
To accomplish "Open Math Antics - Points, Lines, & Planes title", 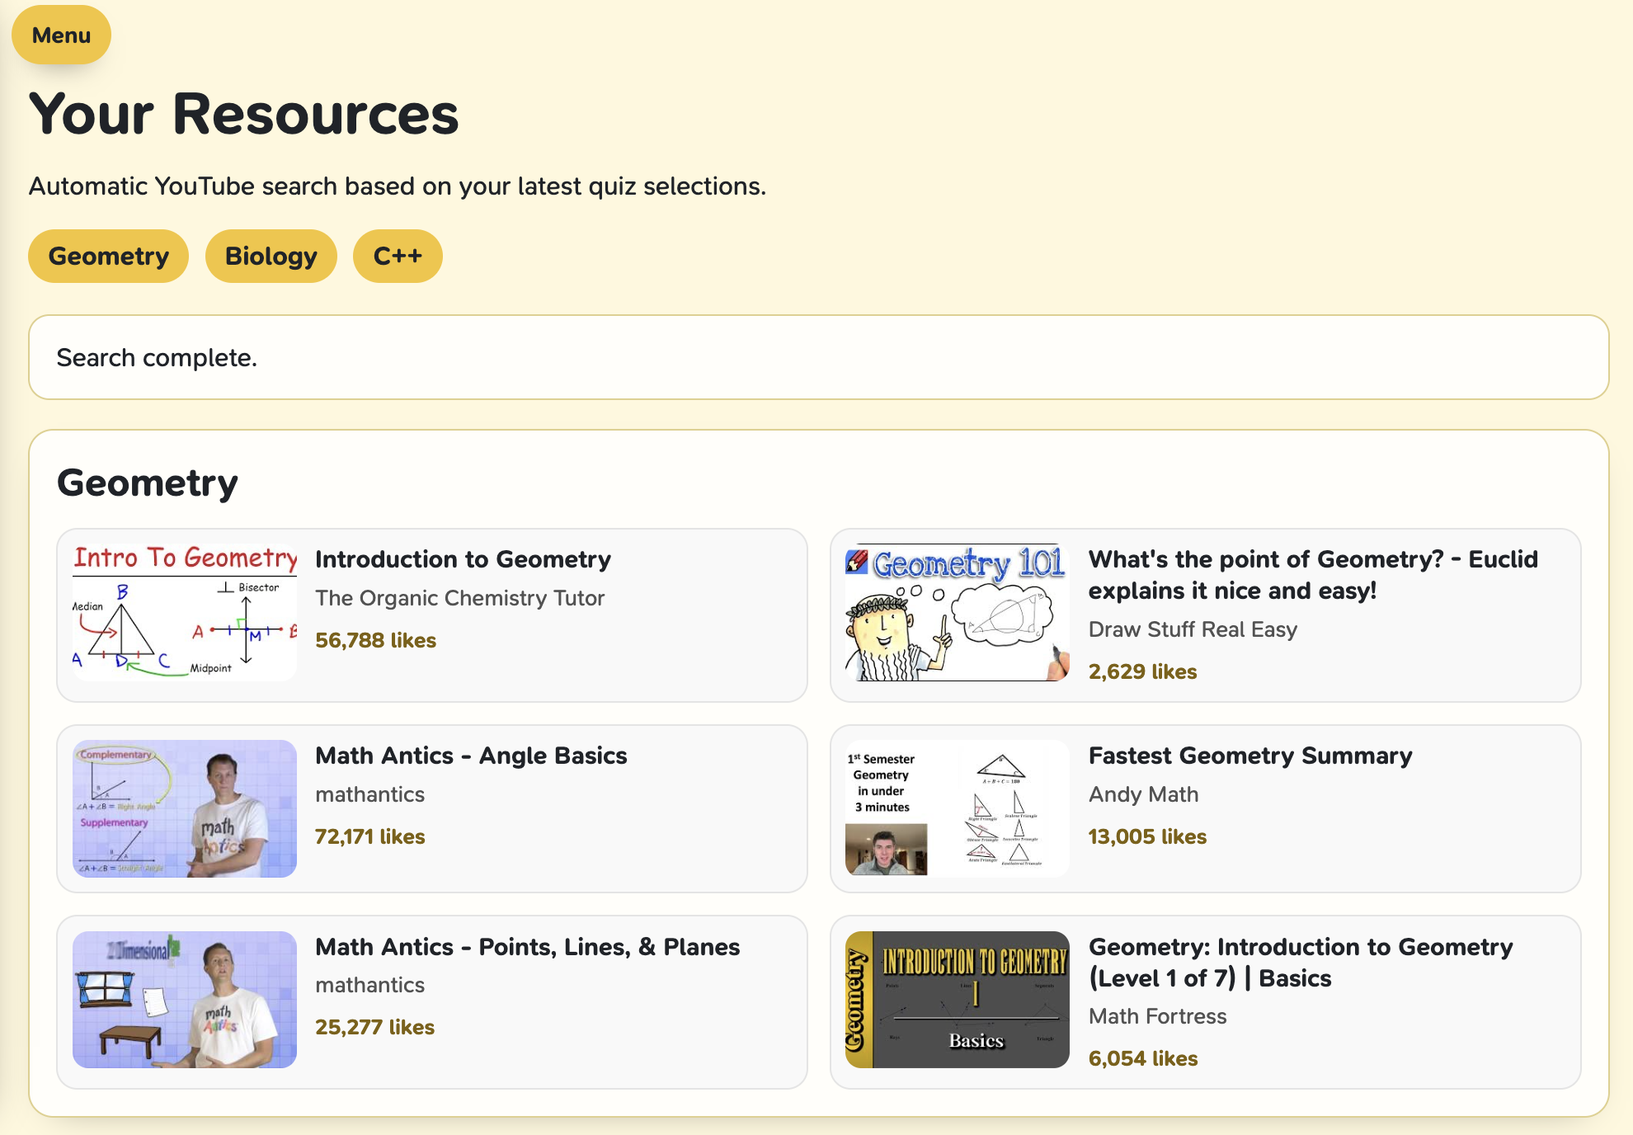I will pos(527,947).
